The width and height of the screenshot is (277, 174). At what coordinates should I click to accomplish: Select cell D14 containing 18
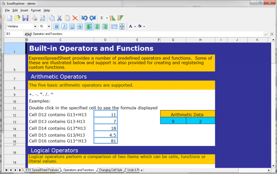106,128
